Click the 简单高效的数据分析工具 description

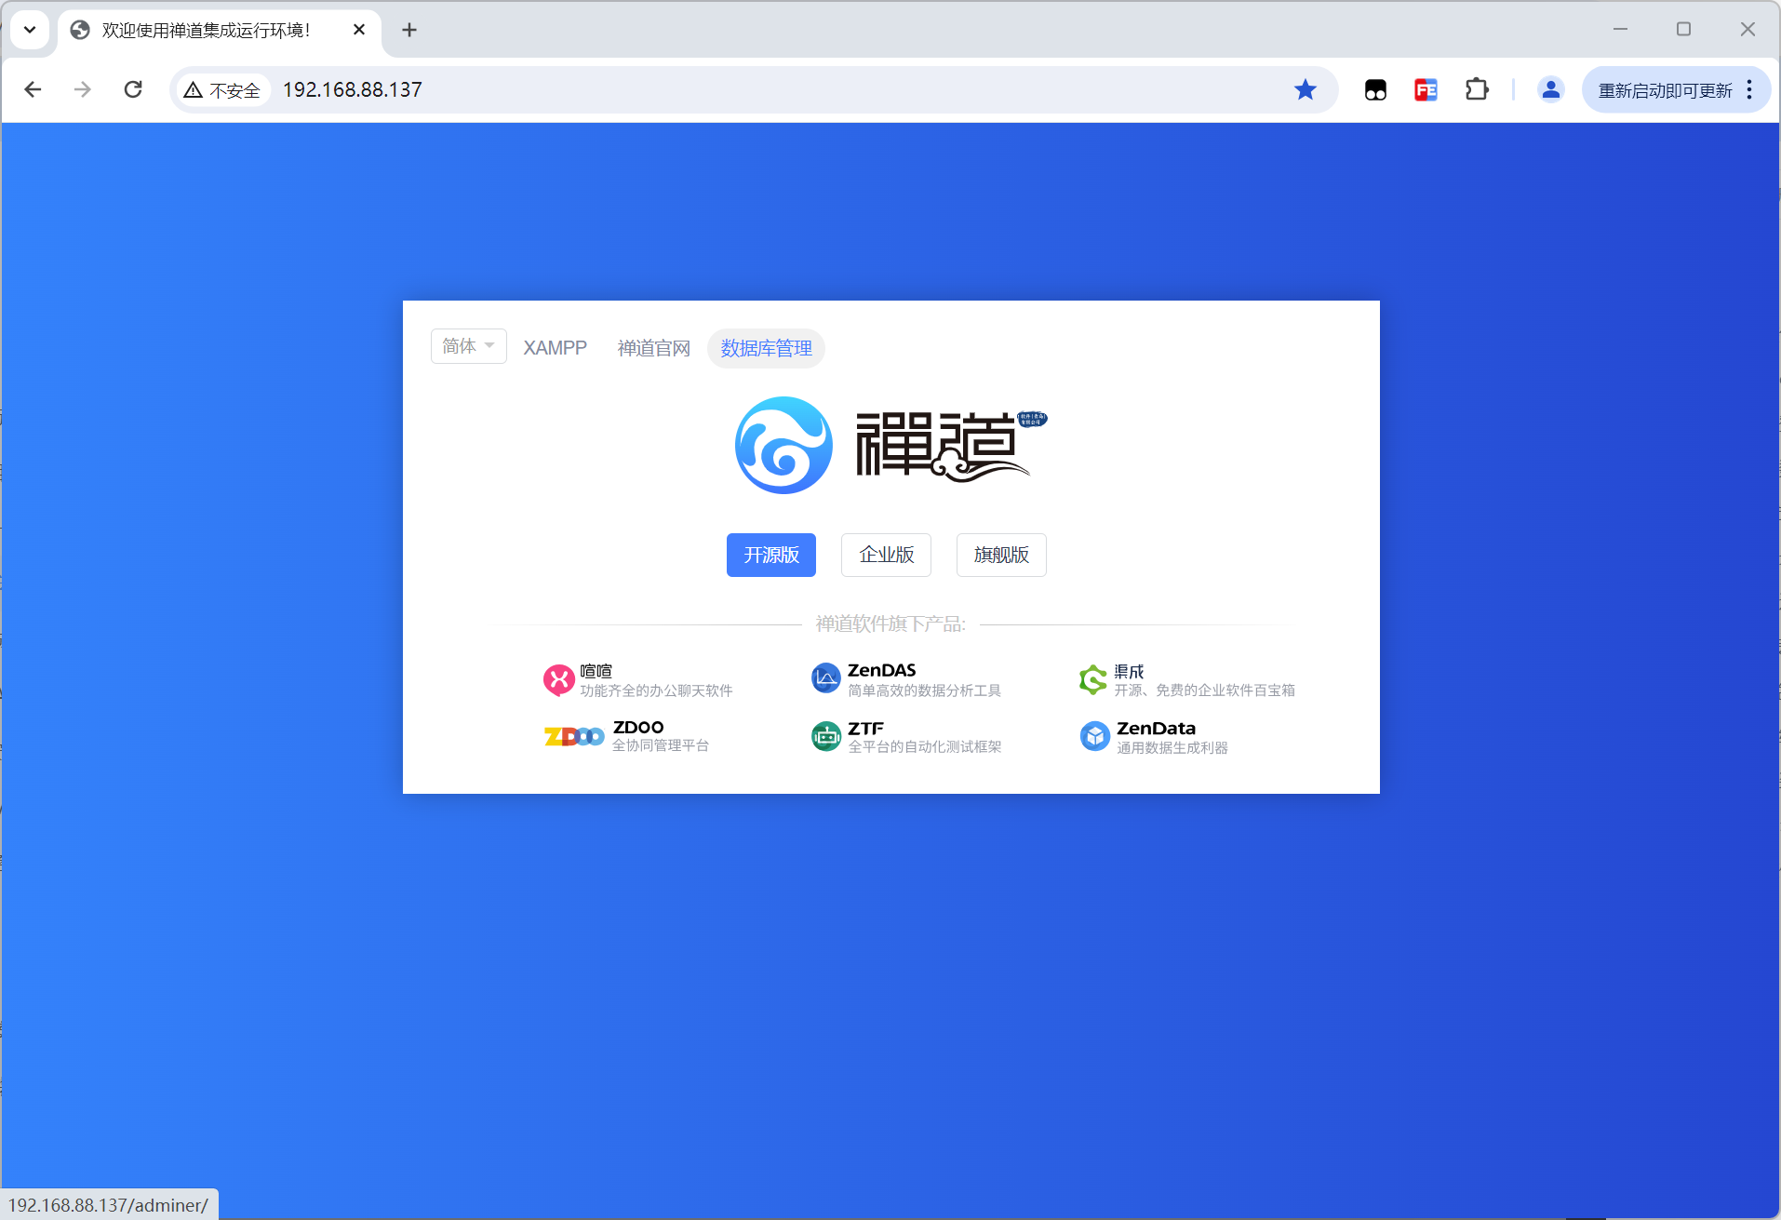point(924,690)
